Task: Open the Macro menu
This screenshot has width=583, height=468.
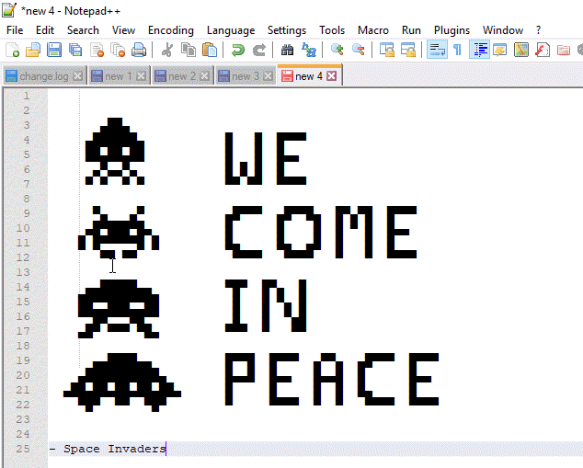Action: pos(373,30)
